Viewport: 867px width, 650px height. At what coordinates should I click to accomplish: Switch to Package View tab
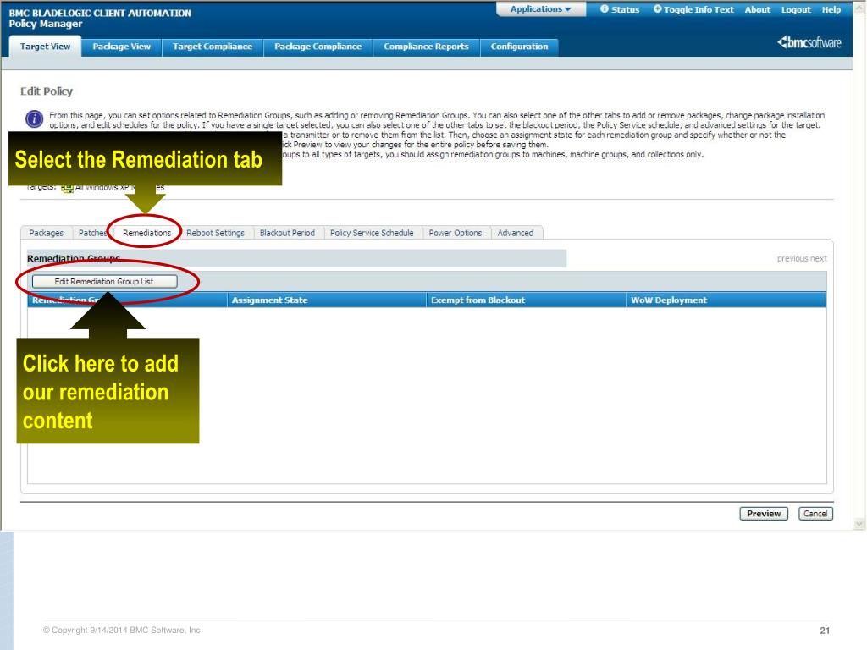122,47
